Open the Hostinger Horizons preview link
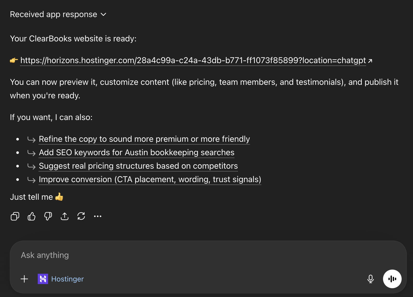This screenshot has height=297, width=413. click(193, 61)
